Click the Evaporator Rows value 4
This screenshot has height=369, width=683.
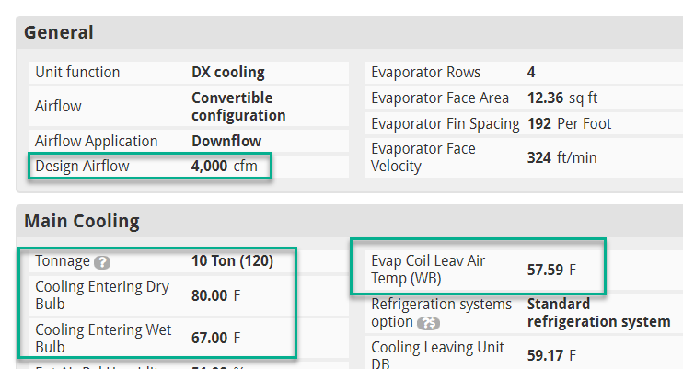click(531, 72)
